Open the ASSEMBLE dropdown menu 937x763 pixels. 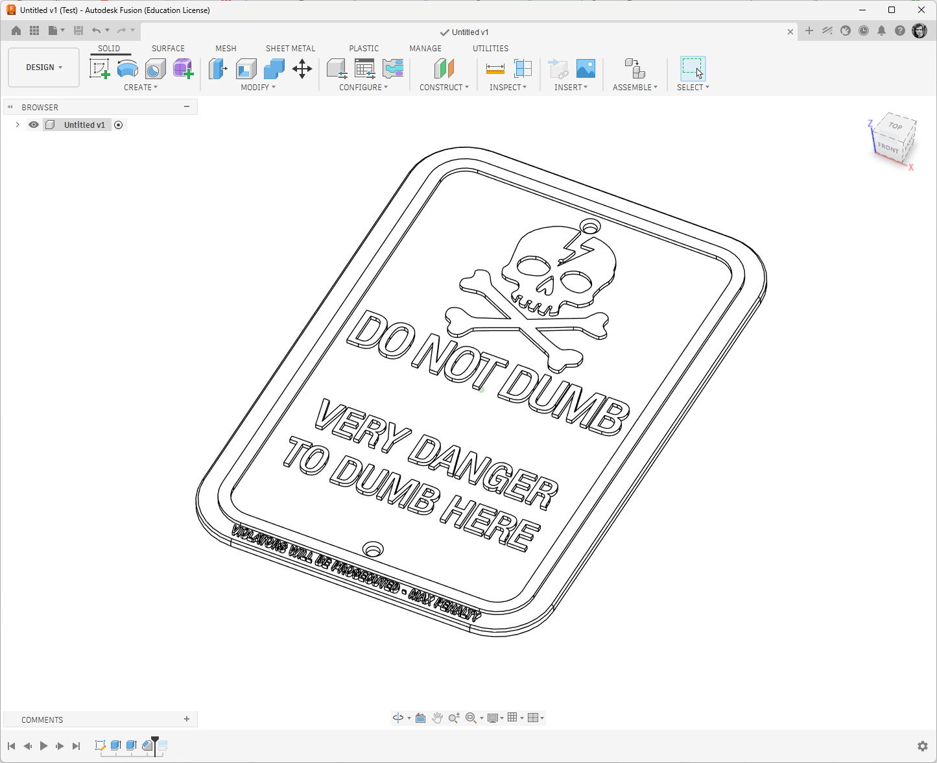[x=635, y=88]
